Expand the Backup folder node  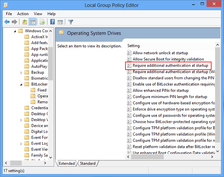21,73
